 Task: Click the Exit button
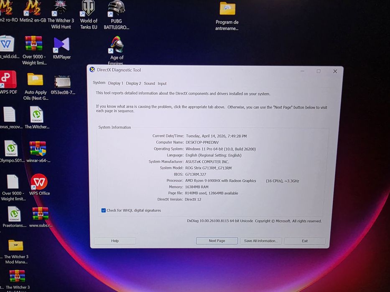click(305, 241)
